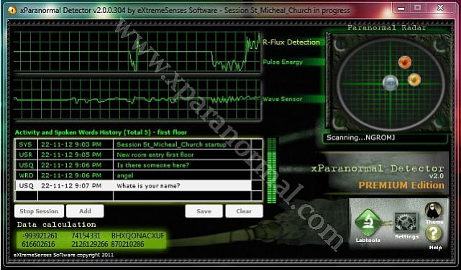Select the orange orb on radar
The width and height of the screenshot is (461, 270).
[x=414, y=80]
